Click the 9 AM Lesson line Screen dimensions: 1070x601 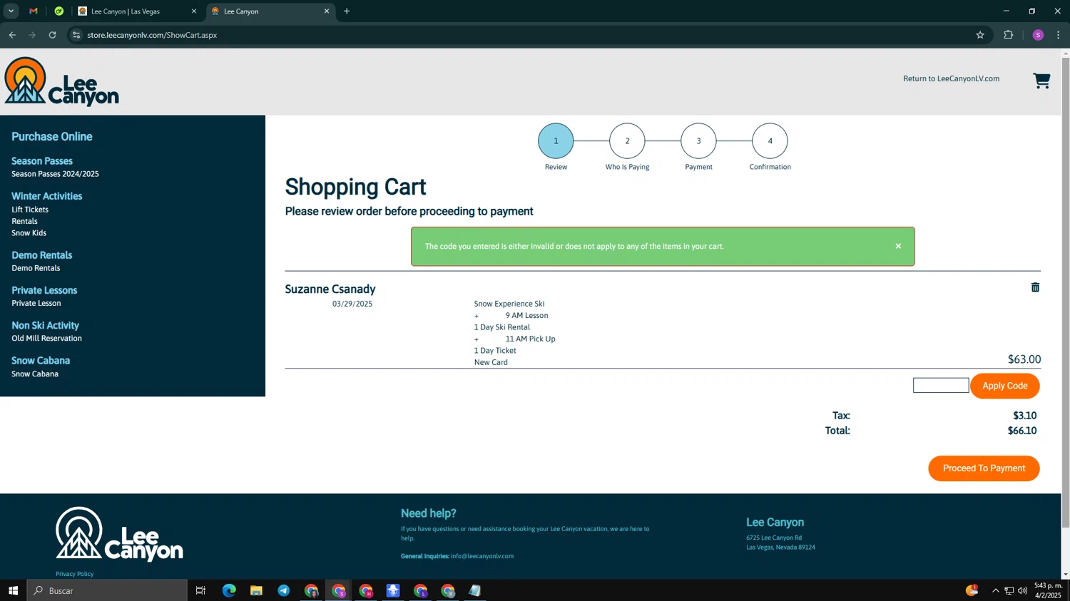(526, 315)
